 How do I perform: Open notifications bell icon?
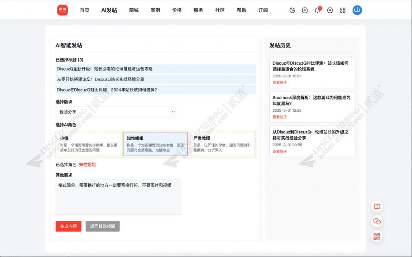[x=317, y=10]
